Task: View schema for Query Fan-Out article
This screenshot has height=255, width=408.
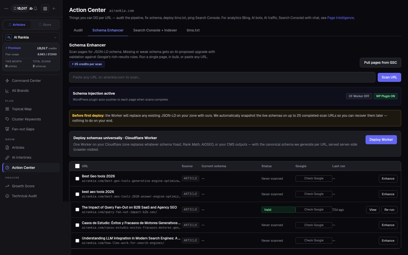Action: point(373,210)
